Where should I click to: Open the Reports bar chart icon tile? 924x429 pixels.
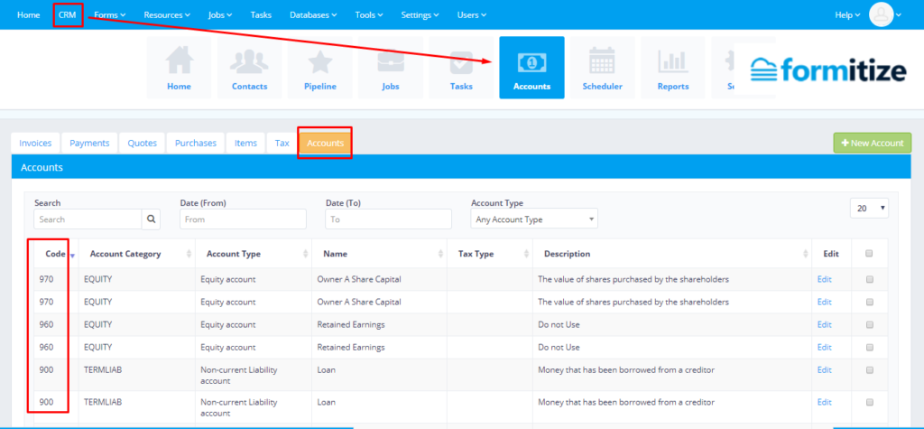[x=672, y=68]
